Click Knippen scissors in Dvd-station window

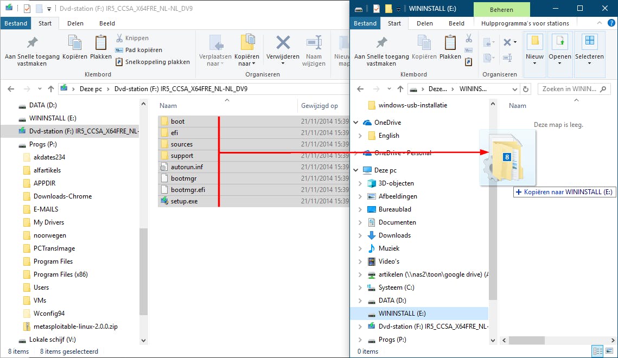119,39
